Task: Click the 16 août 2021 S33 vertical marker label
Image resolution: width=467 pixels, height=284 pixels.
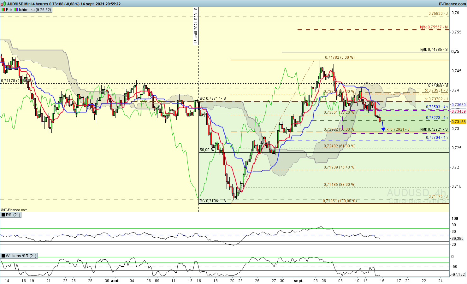Action: 196,26
